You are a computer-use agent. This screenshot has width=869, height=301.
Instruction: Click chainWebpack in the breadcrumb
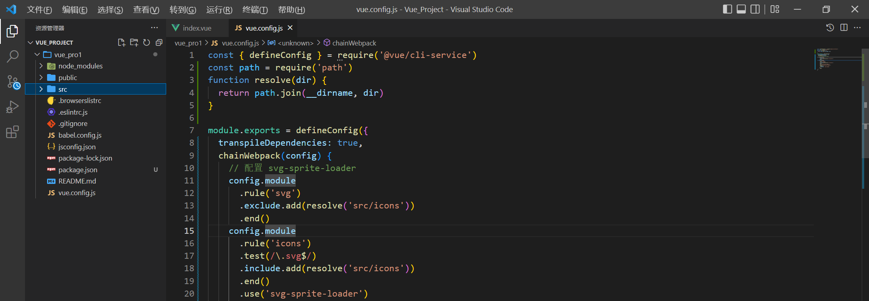click(354, 43)
